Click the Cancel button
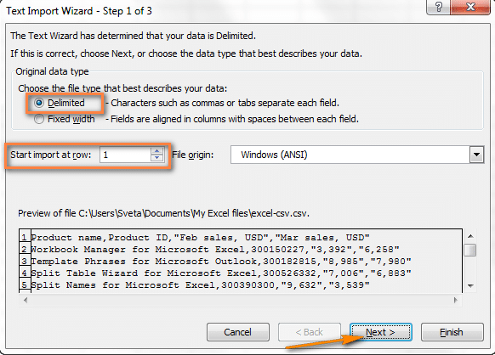This screenshot has width=495, height=355. [238, 332]
